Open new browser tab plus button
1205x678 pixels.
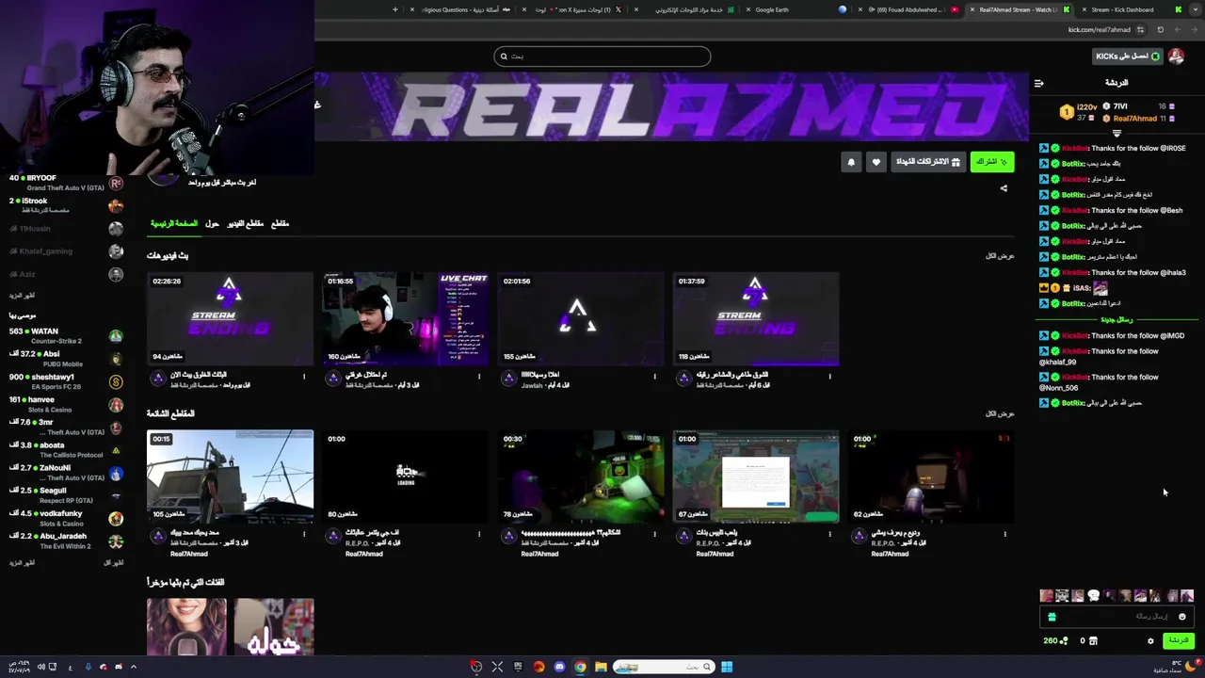(395, 9)
